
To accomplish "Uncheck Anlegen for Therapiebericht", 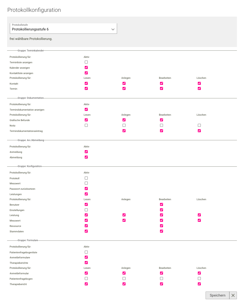I will [124, 284].
